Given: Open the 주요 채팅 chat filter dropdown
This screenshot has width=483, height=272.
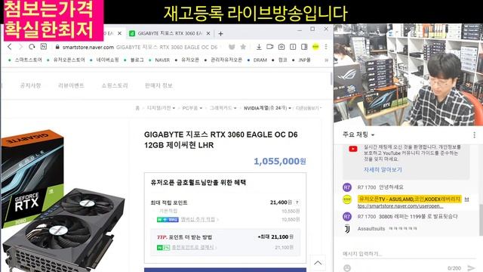Looking at the screenshot, I should 358,134.
